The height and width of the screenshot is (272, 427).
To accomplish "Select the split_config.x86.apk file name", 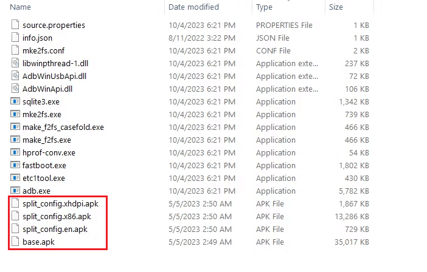I will (57, 216).
